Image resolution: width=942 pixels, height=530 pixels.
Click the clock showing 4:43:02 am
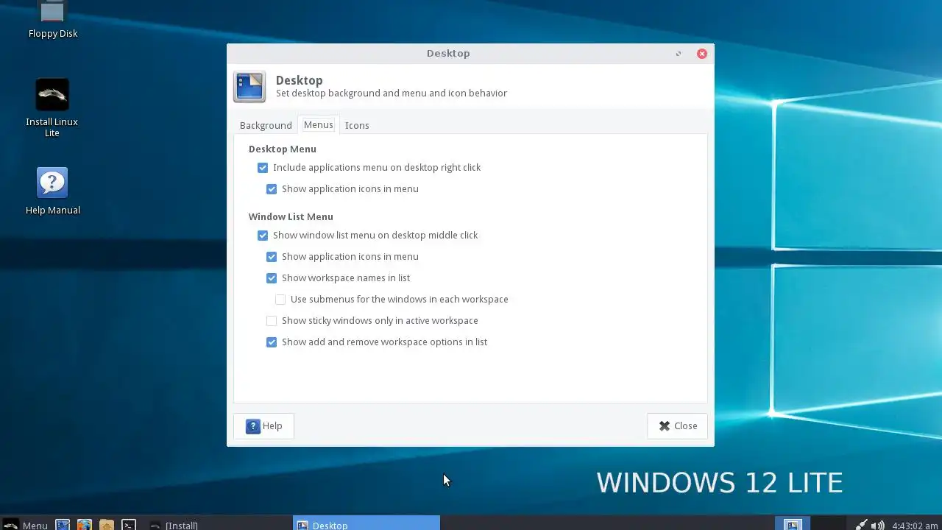(x=915, y=526)
